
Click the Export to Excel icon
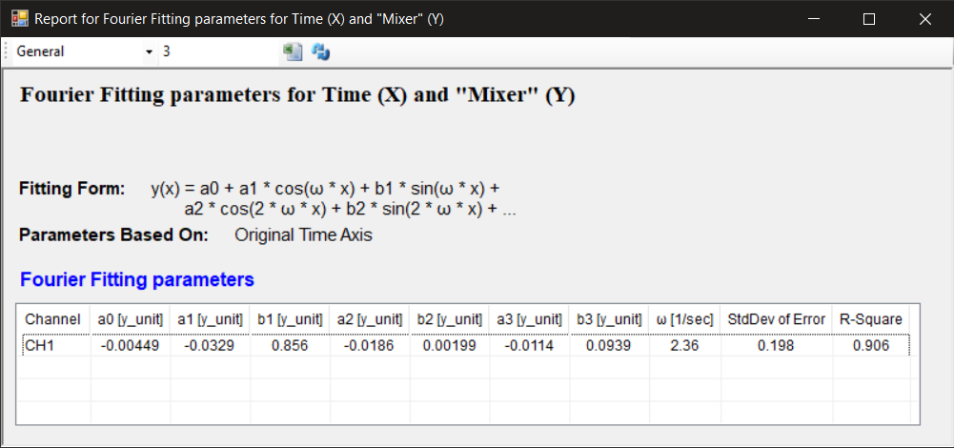click(x=293, y=51)
